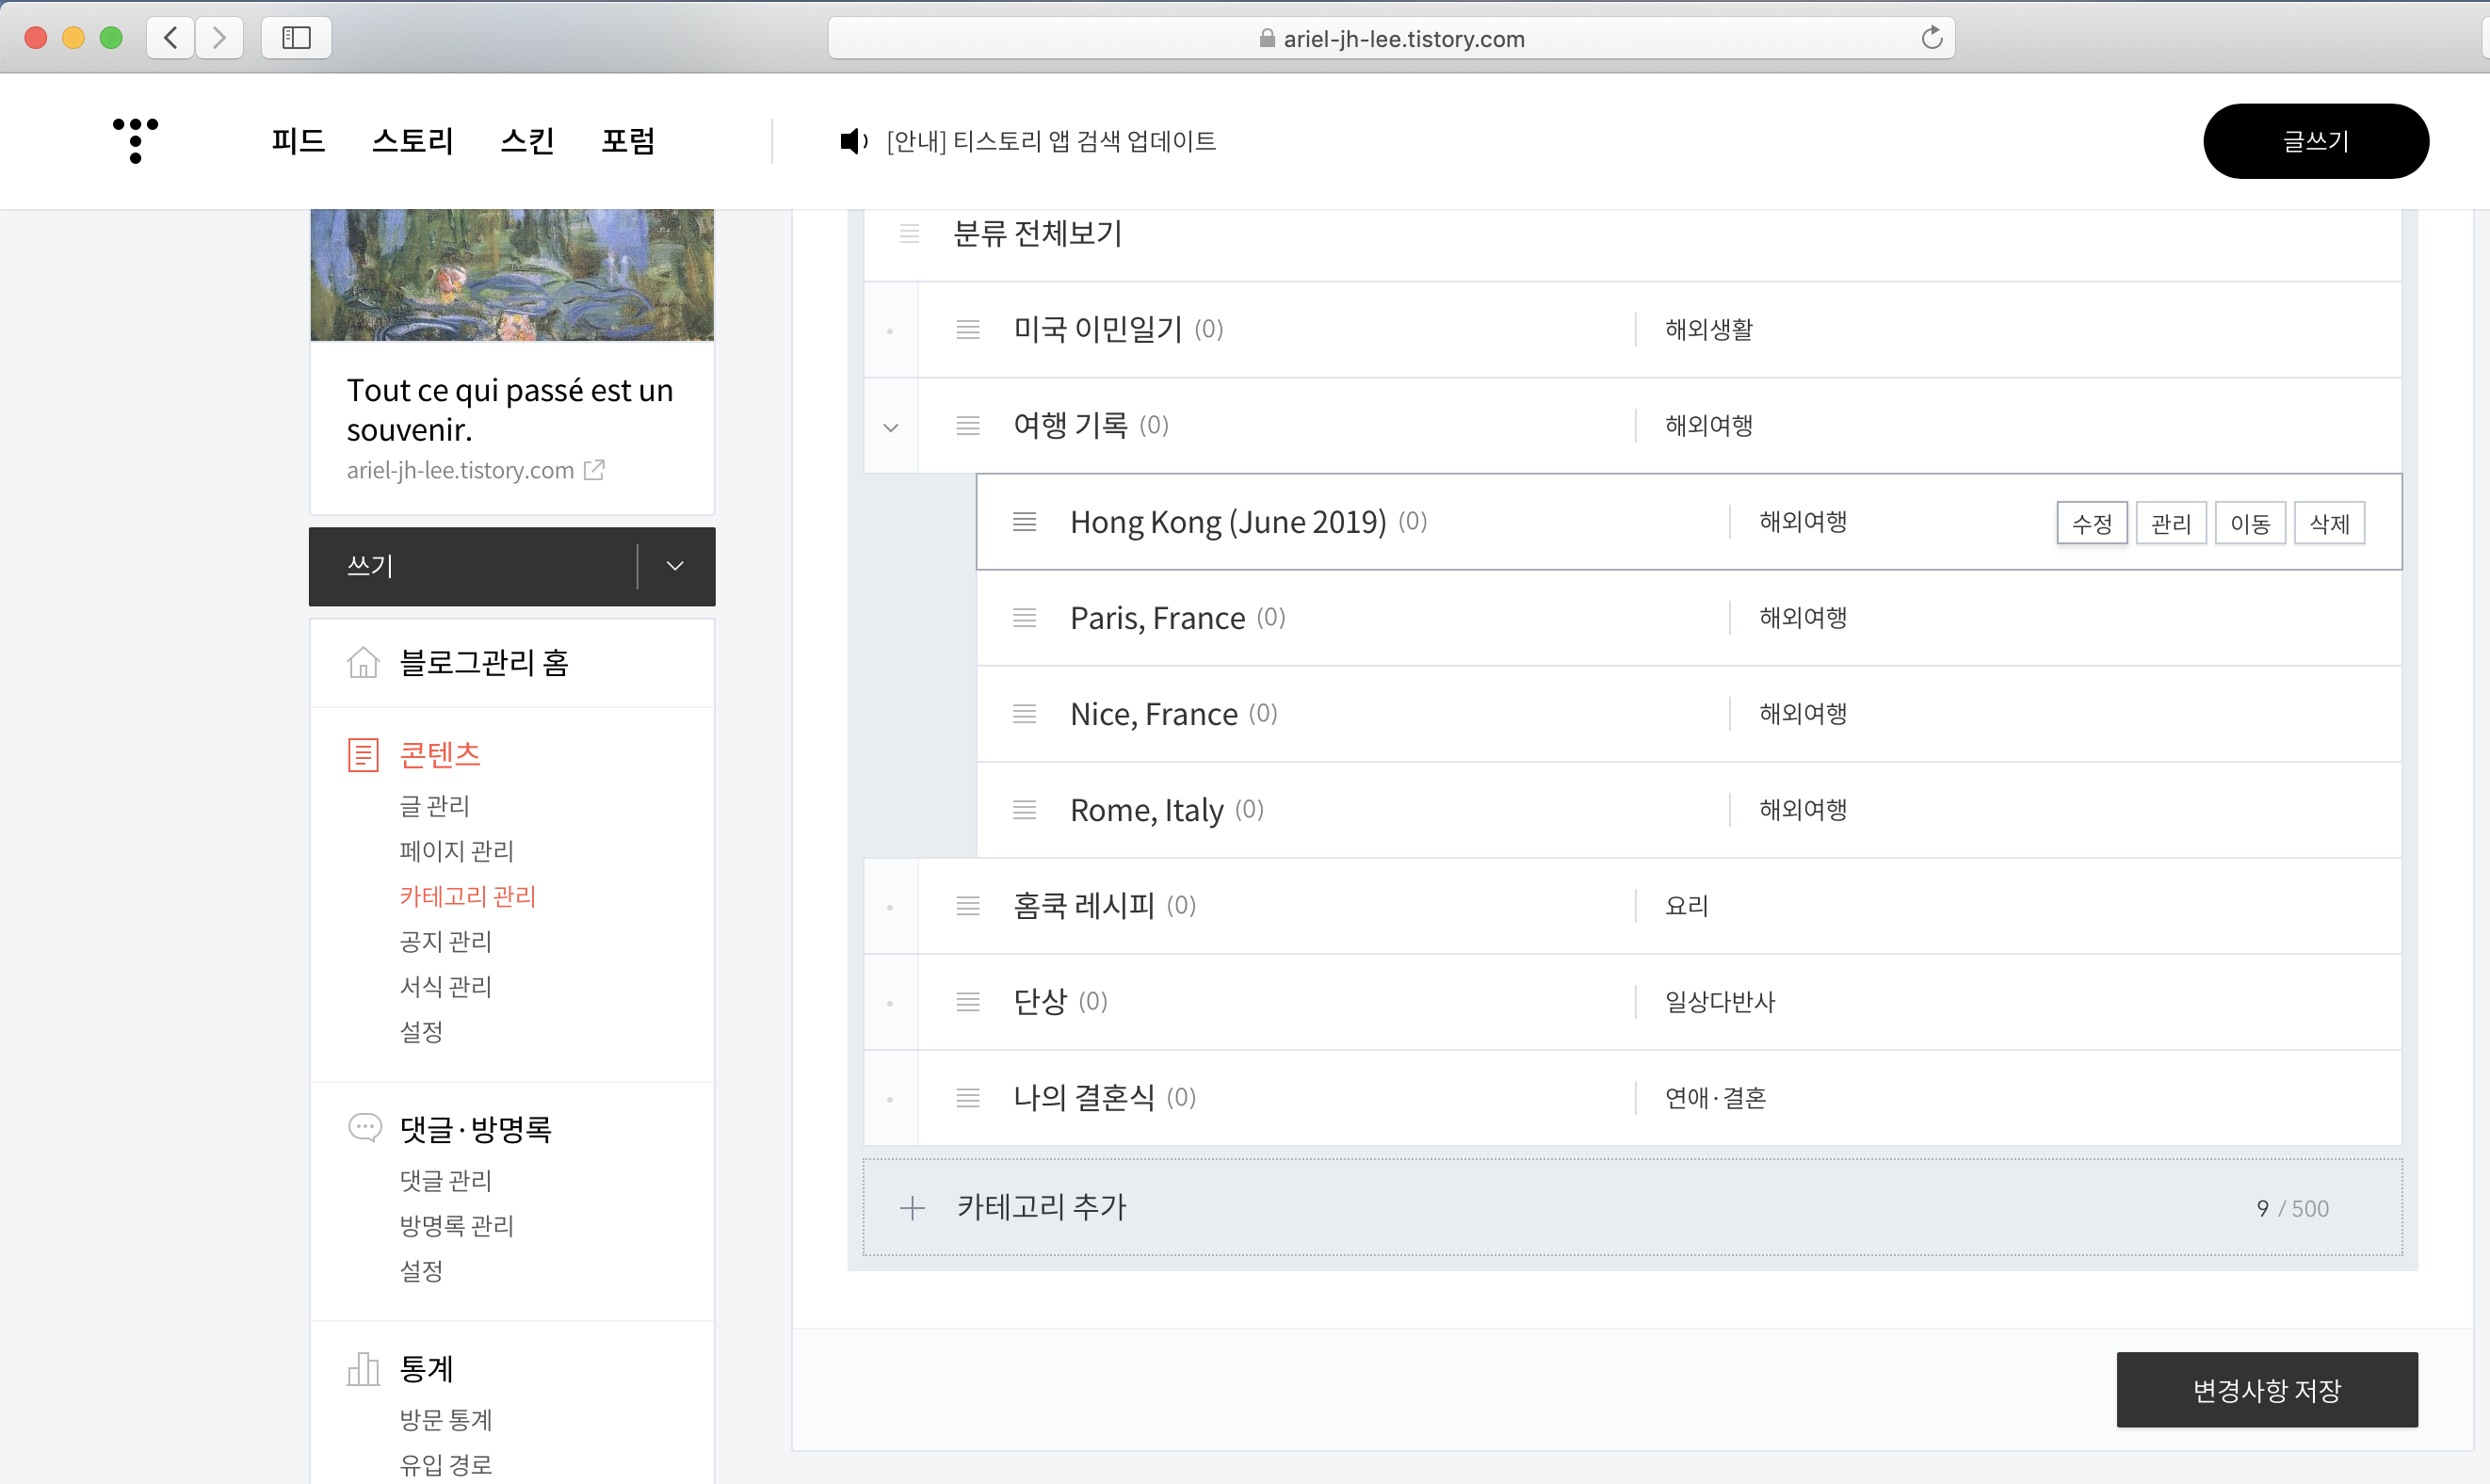This screenshot has height=1484, width=2490.
Task: Grab drag handle of 홈쿡 레시피 row
Action: [967, 905]
